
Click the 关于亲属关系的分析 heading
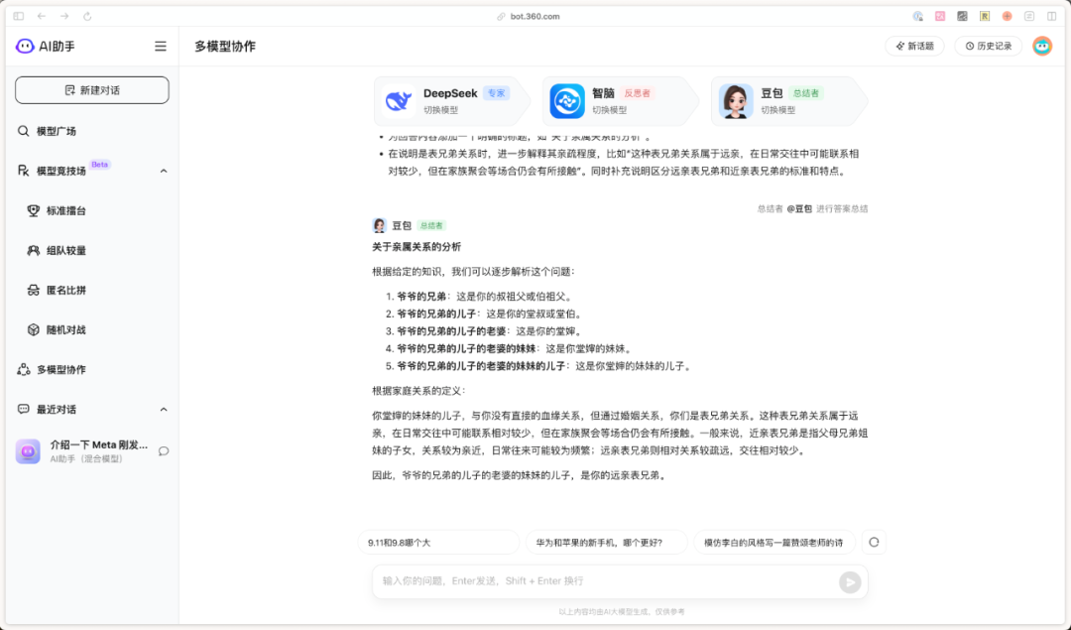tap(416, 247)
